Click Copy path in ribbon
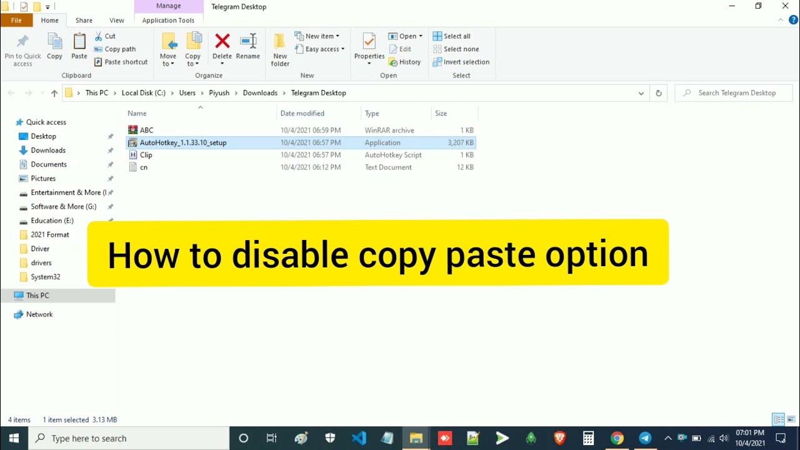This screenshot has width=800, height=450. 115,49
